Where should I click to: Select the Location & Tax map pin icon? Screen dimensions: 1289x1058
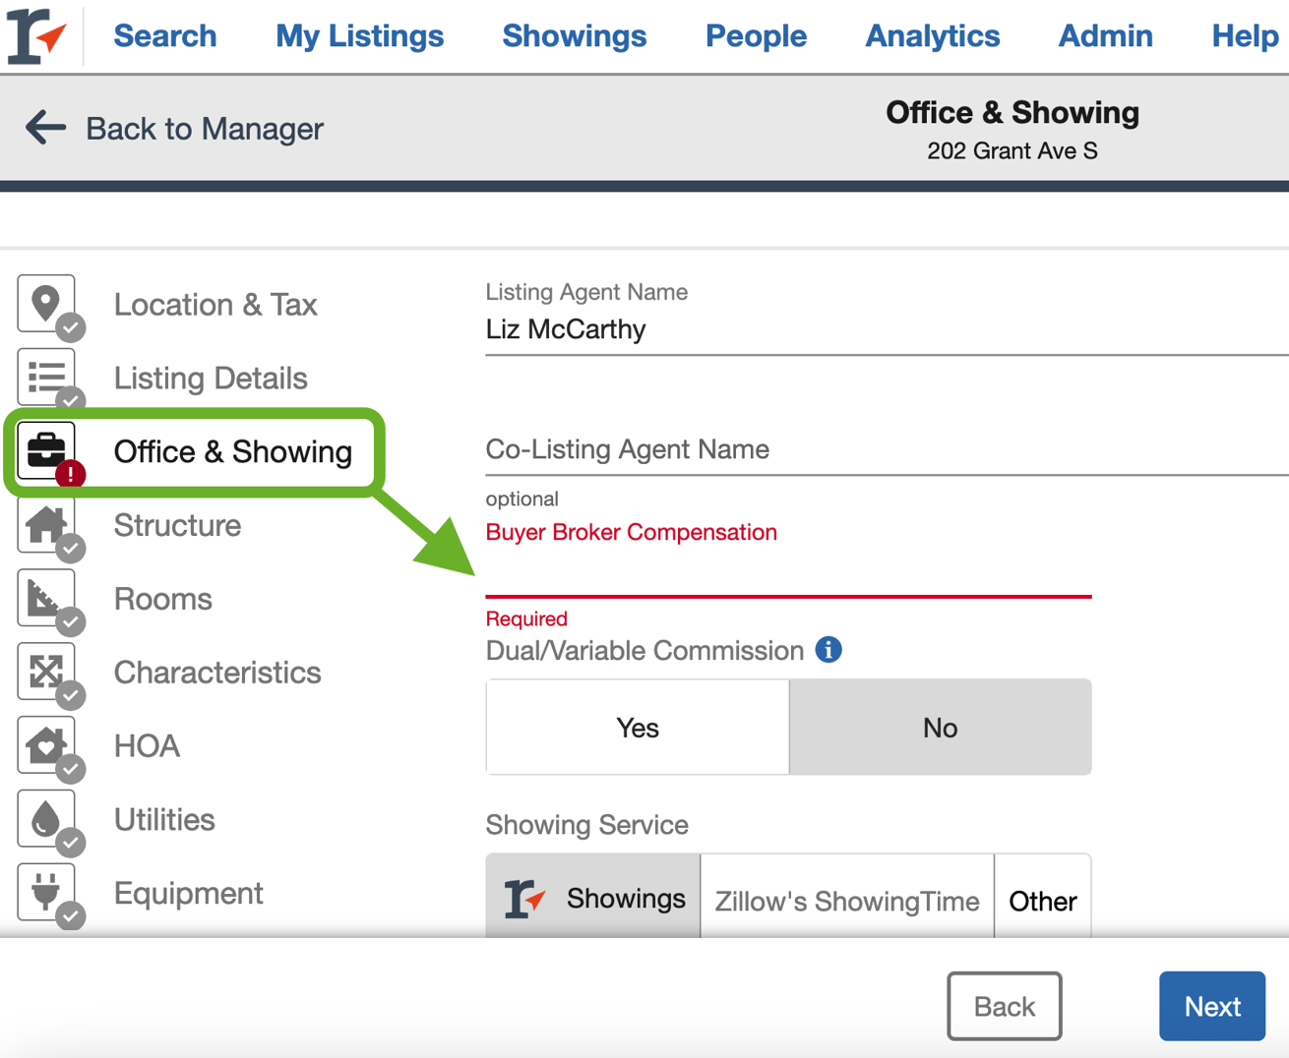coord(46,304)
